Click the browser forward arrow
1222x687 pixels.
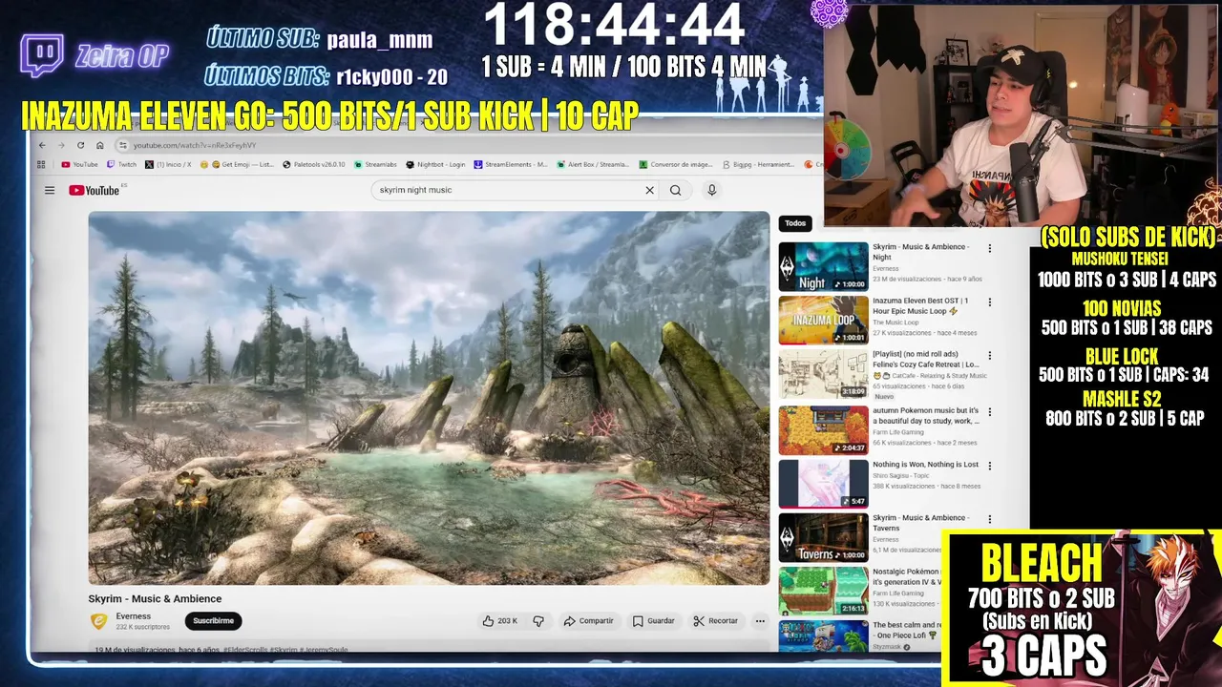[x=61, y=145]
